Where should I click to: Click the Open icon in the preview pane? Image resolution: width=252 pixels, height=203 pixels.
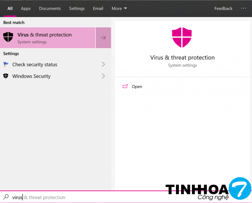point(125,87)
